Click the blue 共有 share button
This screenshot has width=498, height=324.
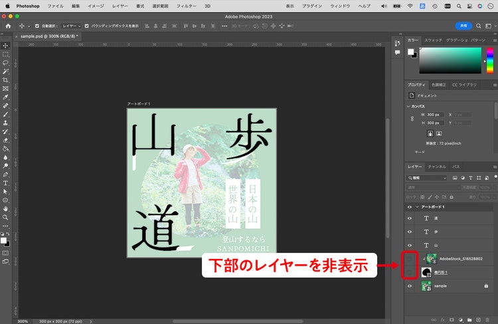(x=463, y=26)
